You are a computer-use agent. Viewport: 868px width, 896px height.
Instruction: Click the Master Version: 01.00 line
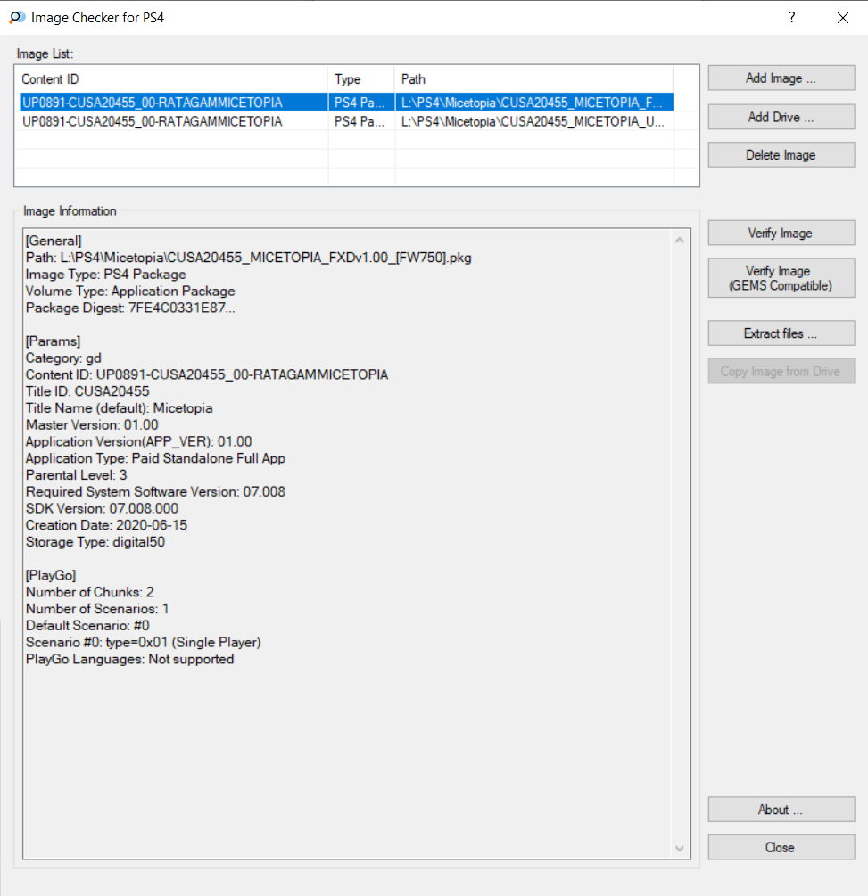pyautogui.click(x=92, y=424)
